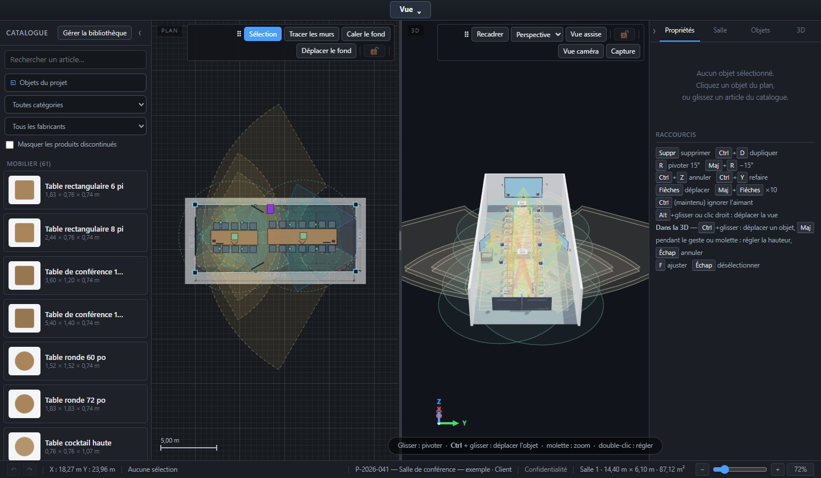Open the Perspective view dropdown
Screen dimensions: 821x478
(x=537, y=34)
